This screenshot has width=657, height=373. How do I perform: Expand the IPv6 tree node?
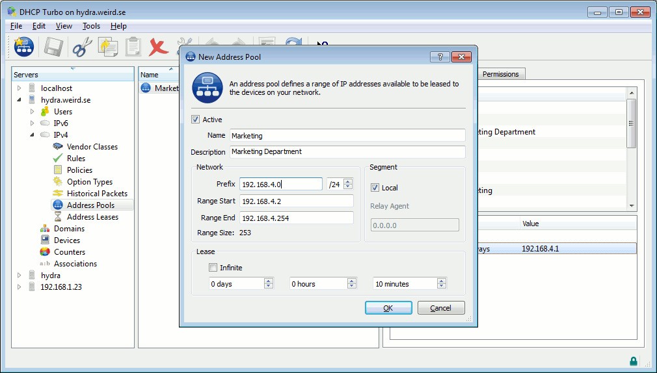(32, 123)
